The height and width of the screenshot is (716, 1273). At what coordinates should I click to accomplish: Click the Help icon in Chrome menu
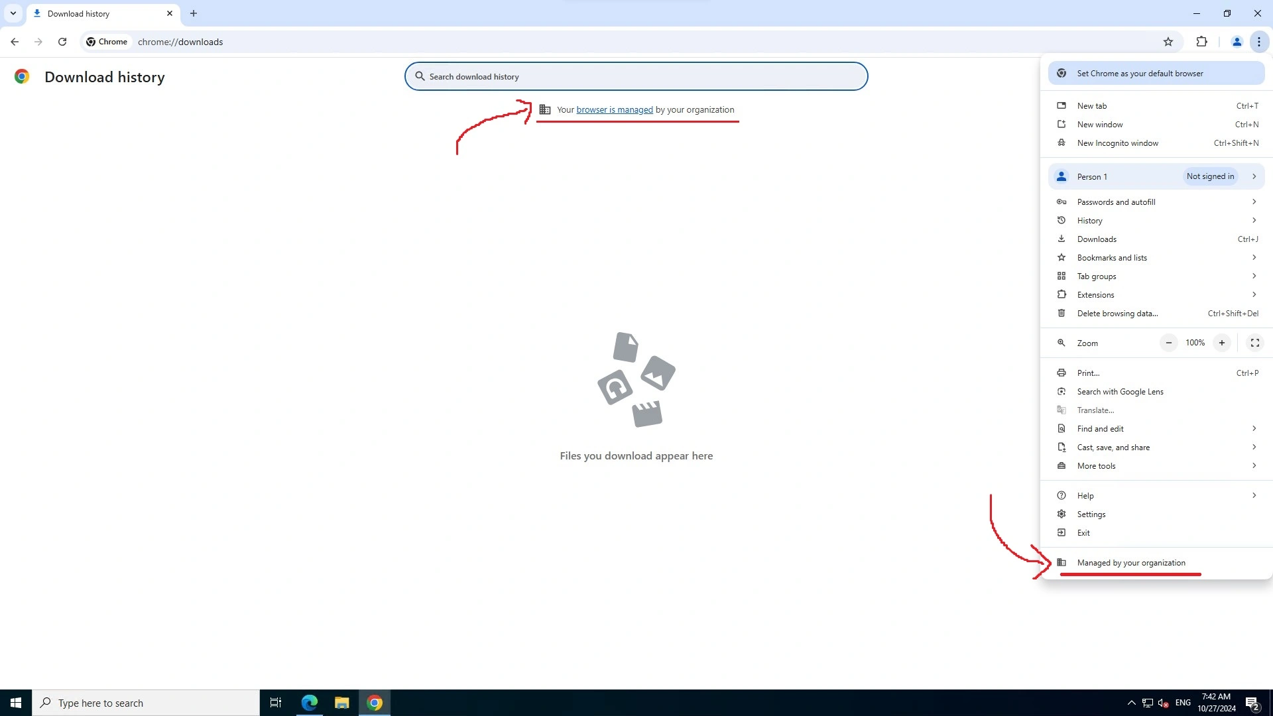pyautogui.click(x=1061, y=495)
